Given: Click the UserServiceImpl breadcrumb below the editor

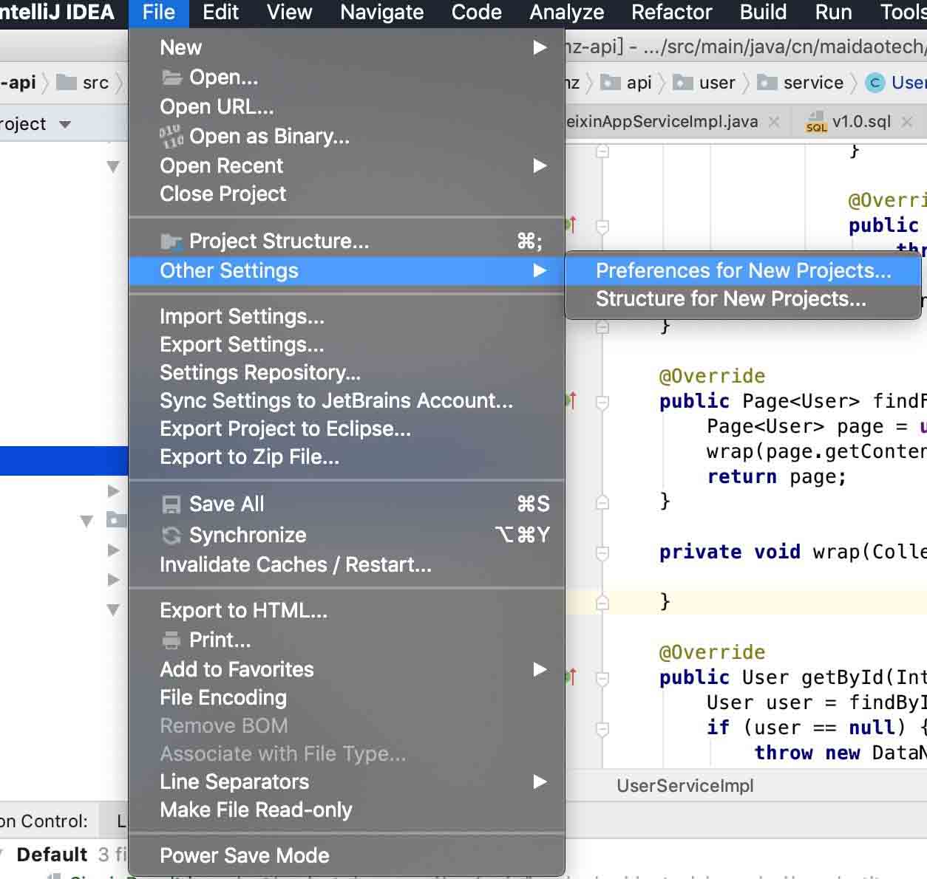Looking at the screenshot, I should (685, 785).
